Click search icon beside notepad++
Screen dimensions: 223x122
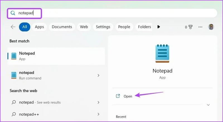pos(14,114)
